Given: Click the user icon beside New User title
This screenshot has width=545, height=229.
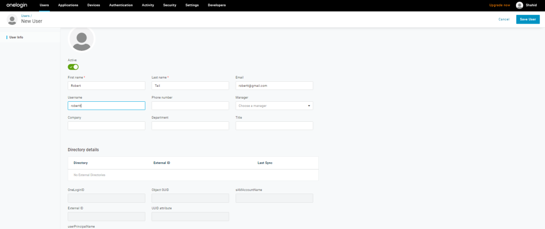Looking at the screenshot, I should click(12, 19).
